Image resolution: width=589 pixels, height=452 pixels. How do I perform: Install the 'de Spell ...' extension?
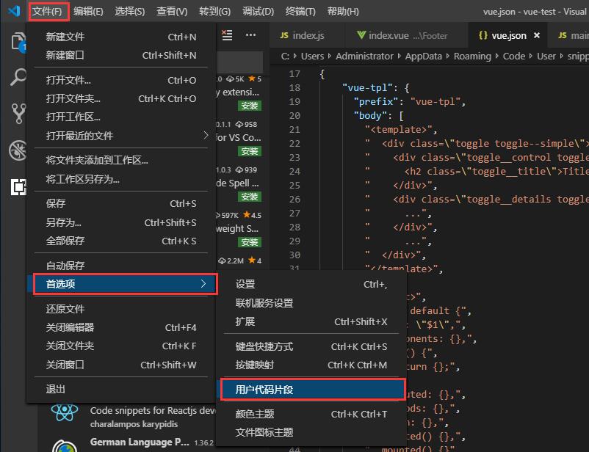250,197
